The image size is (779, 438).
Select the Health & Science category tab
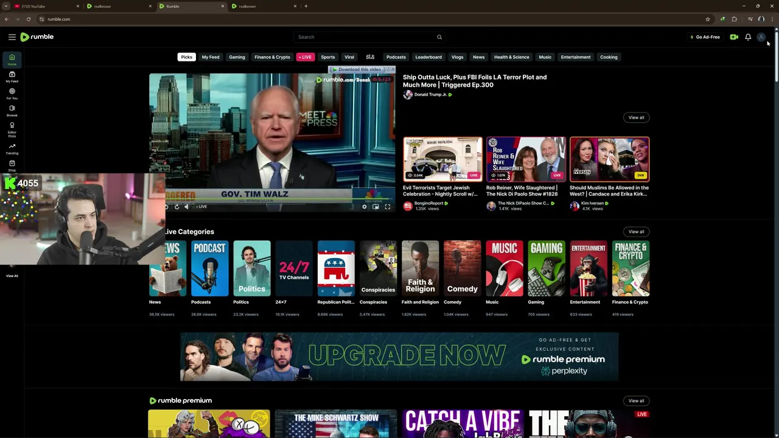(x=511, y=57)
